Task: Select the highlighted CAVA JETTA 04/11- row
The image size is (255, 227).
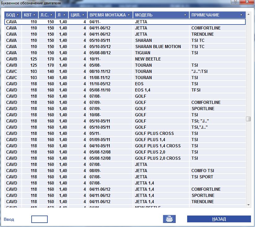Action: coord(125,22)
